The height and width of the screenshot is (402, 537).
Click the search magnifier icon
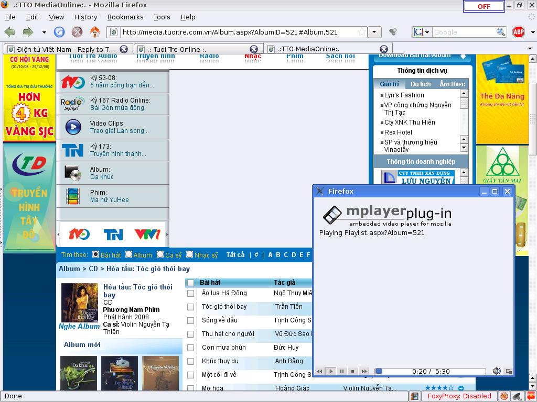point(501,32)
